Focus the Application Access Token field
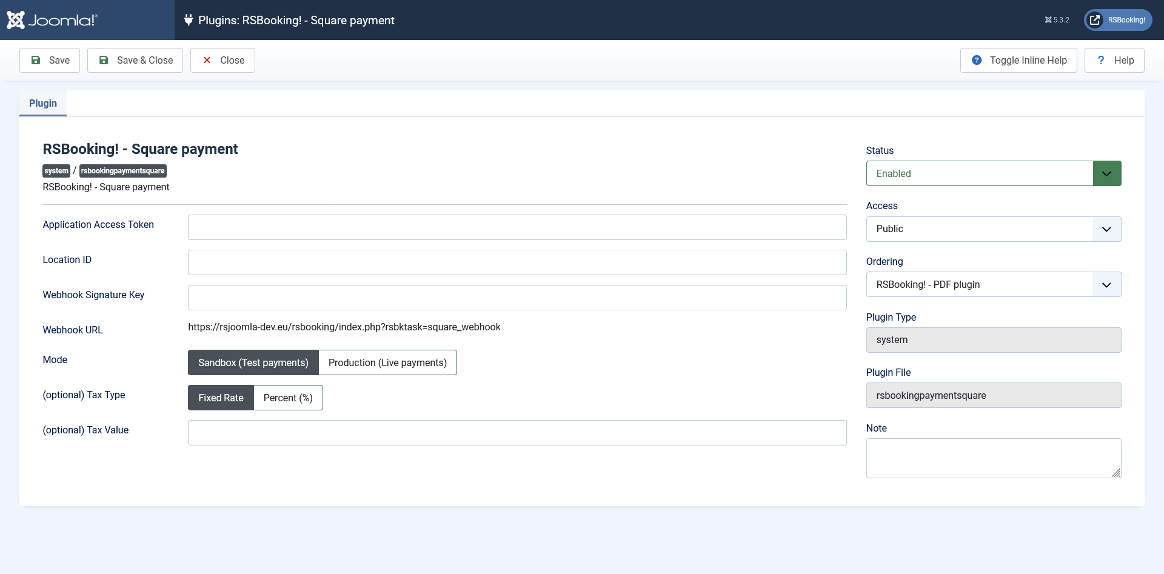The height and width of the screenshot is (574, 1164). coord(517,227)
